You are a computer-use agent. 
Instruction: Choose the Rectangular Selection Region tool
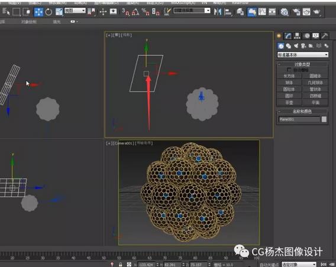pyautogui.click(x=17, y=12)
